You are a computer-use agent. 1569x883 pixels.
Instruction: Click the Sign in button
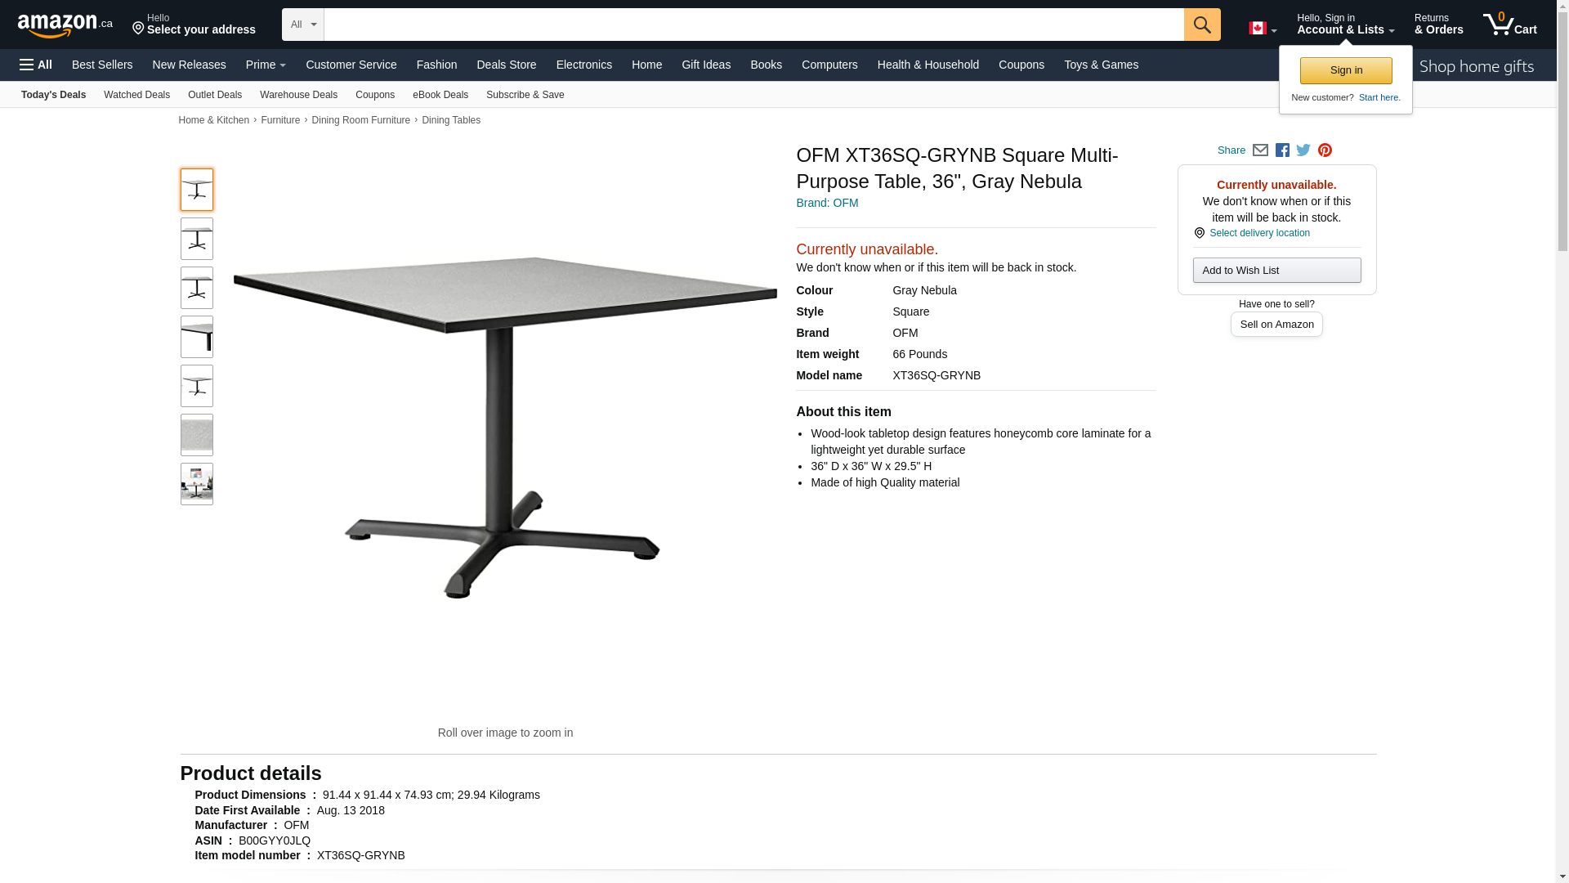click(1346, 70)
